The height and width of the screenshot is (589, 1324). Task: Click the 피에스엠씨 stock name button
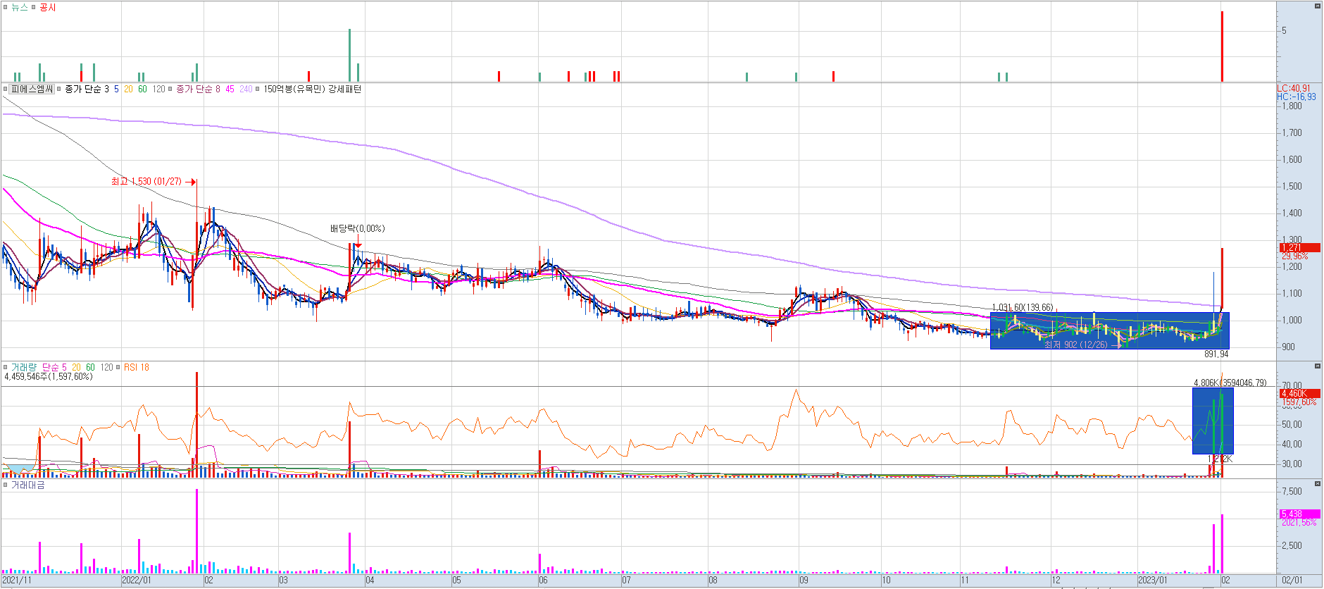coord(32,89)
